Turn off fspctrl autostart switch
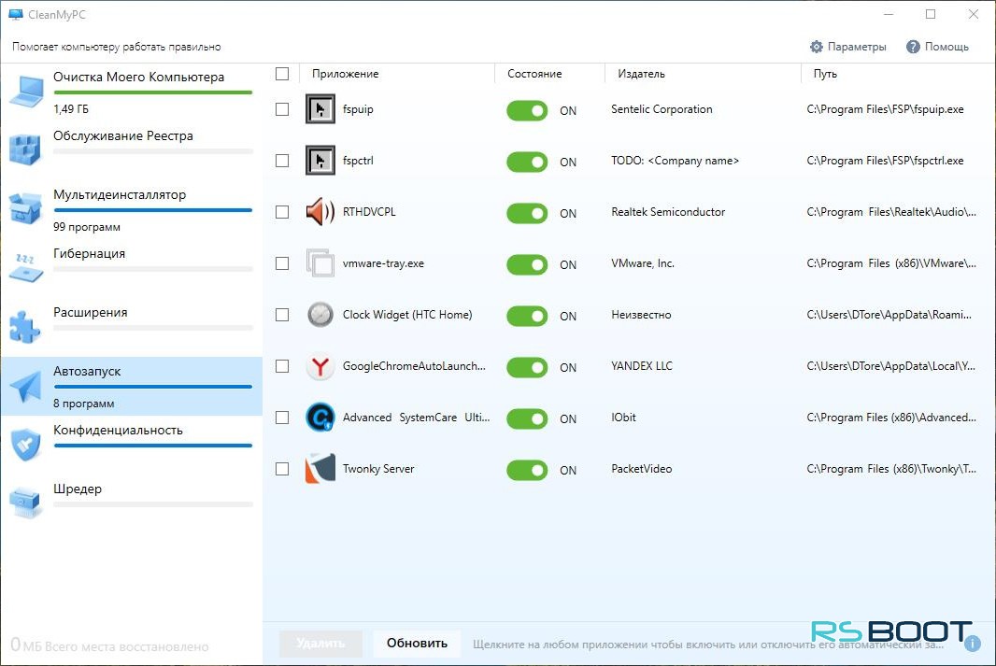 tap(527, 162)
